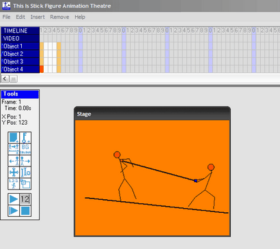This screenshot has height=249, width=280.
Task: Click the add new frame page icon
Action: [x=14, y=138]
